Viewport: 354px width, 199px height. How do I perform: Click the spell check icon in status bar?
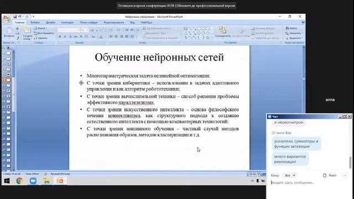tap(45, 174)
